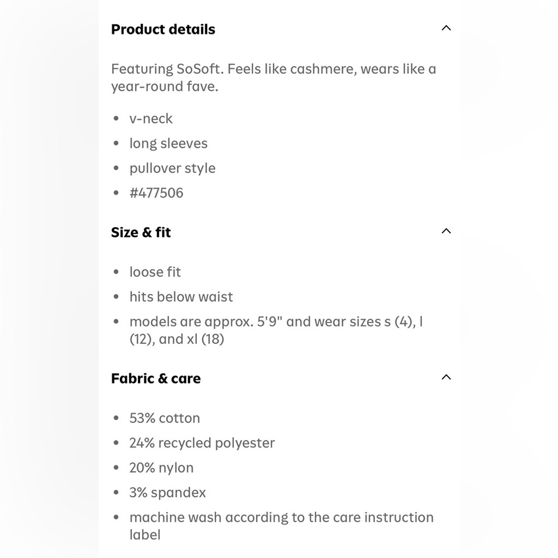The height and width of the screenshot is (558, 558).
Task: Click the model height and sizes text
Action: tap(276, 330)
